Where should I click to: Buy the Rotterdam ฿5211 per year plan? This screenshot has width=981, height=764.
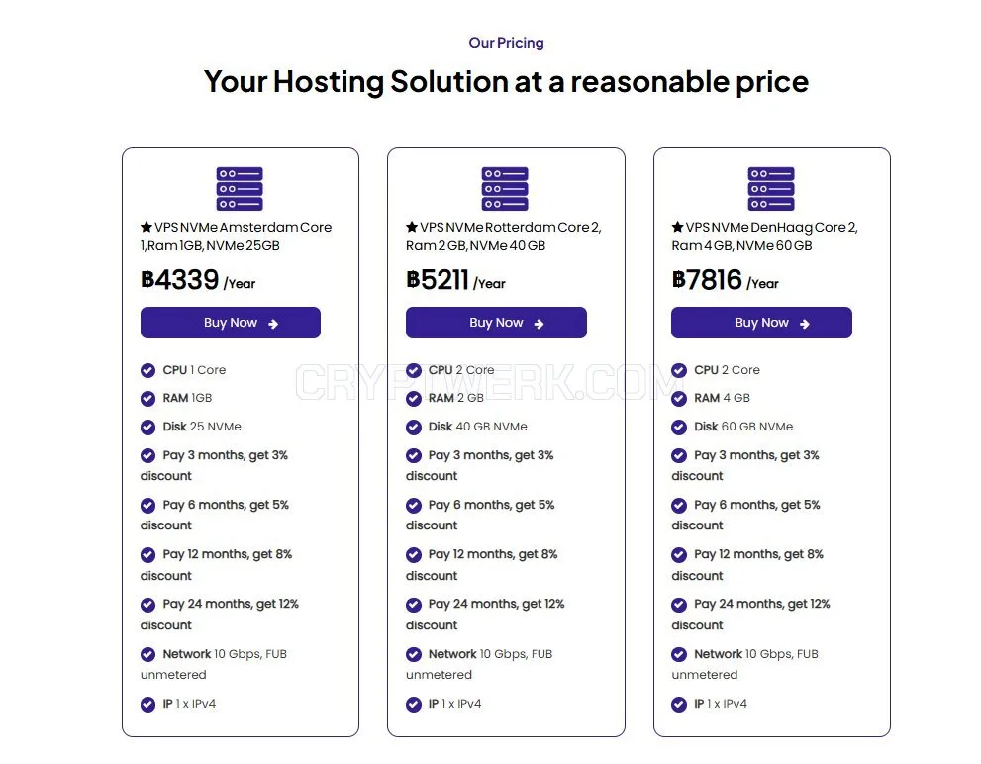click(496, 323)
